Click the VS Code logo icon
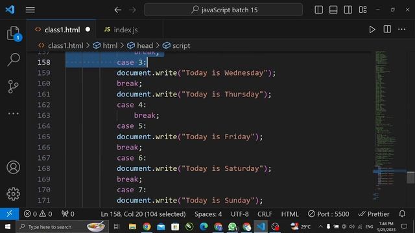Viewport: 415px width, 233px height. tap(10, 10)
